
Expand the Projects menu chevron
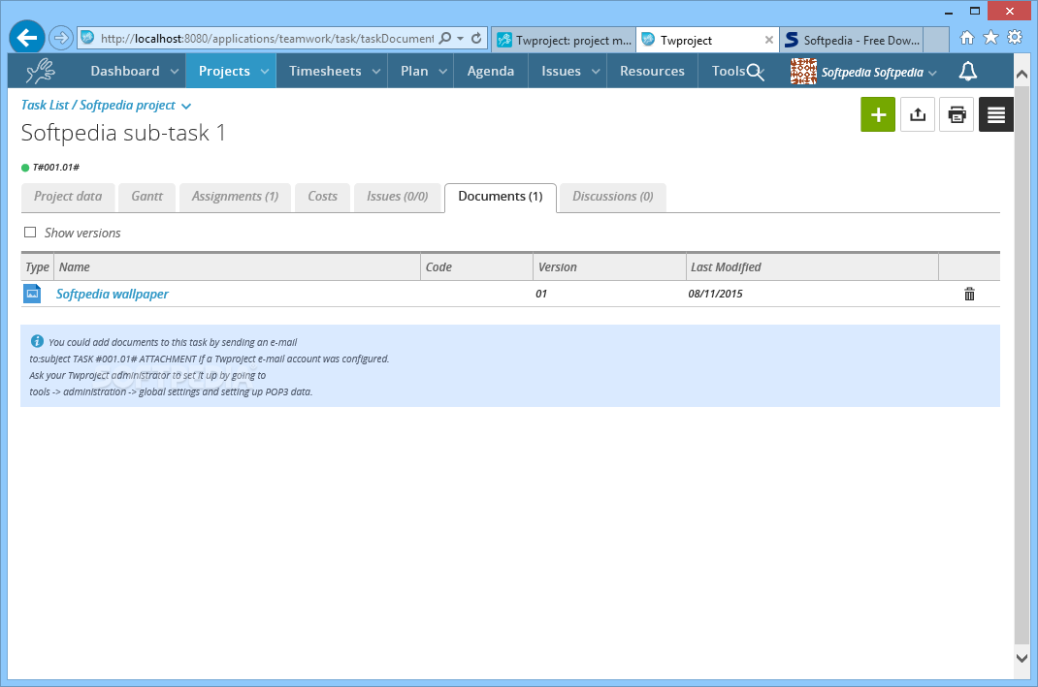coord(264,72)
